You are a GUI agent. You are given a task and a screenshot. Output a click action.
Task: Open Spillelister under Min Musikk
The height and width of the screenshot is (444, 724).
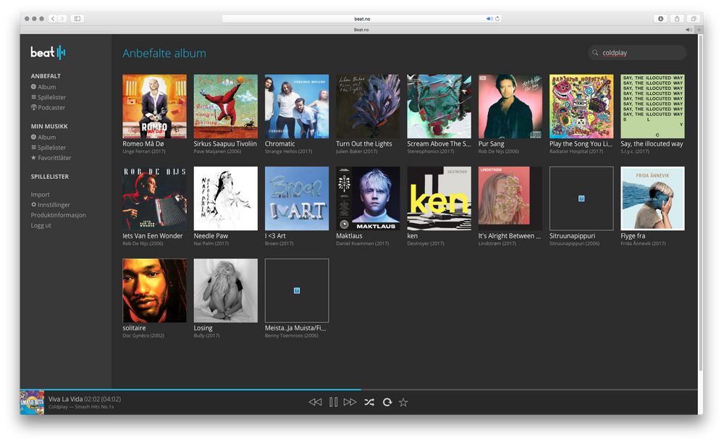coord(49,147)
